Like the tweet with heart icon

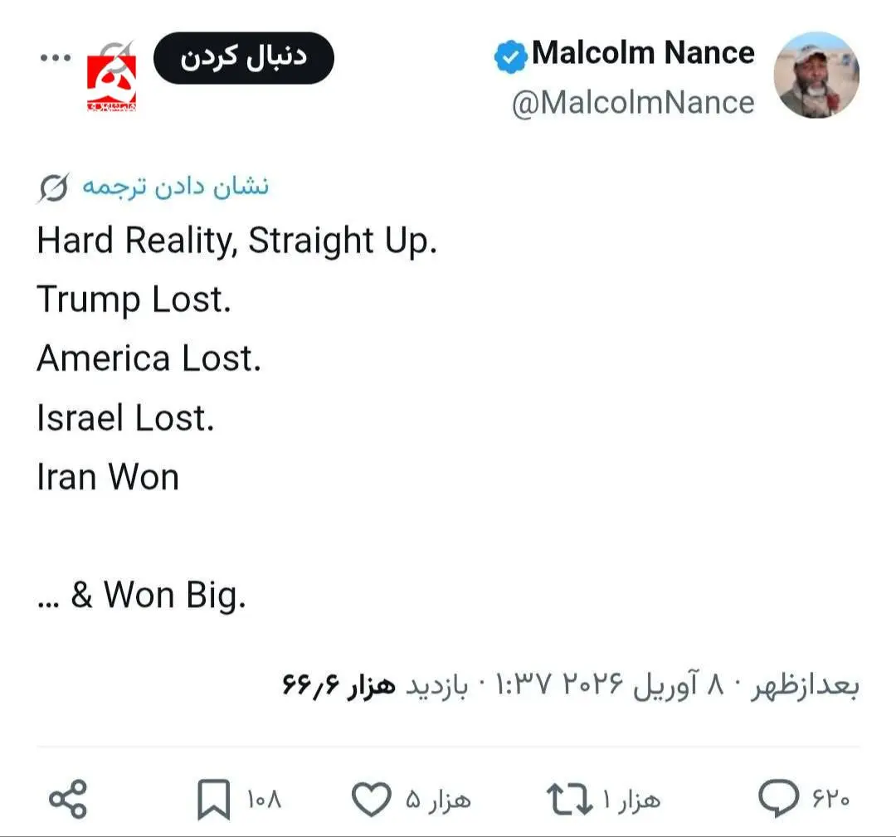click(x=370, y=801)
